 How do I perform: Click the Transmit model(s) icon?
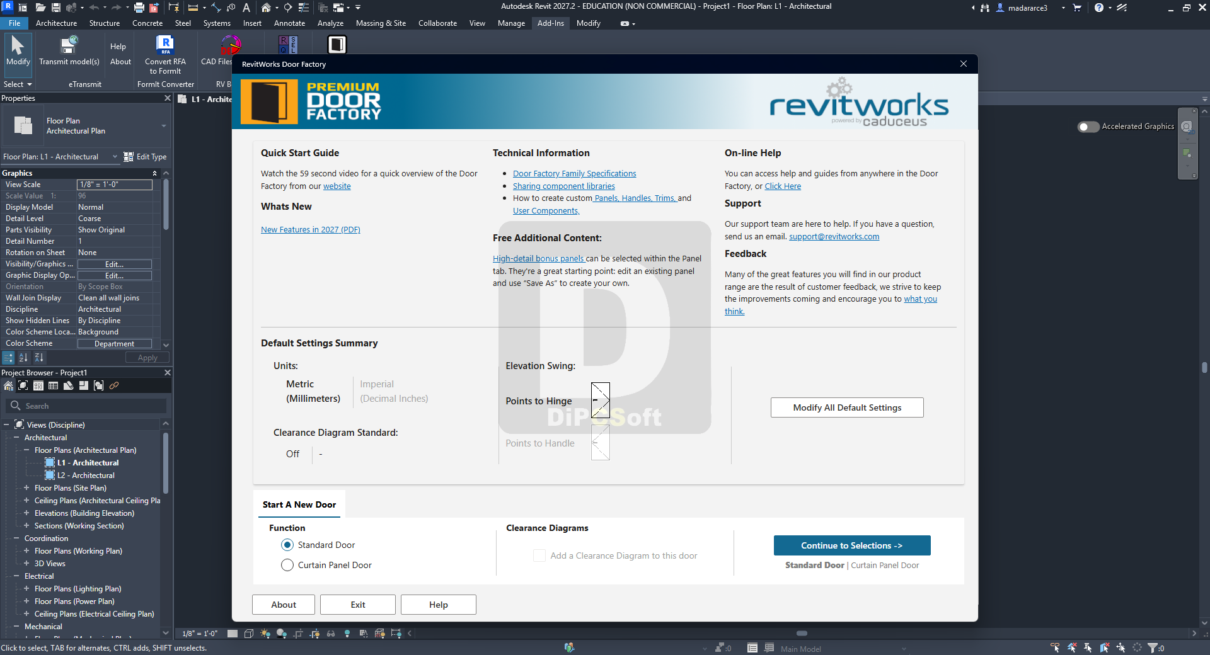click(x=69, y=50)
